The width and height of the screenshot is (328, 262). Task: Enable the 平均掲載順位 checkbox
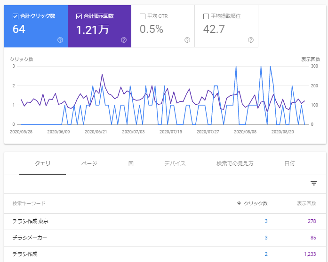point(206,16)
